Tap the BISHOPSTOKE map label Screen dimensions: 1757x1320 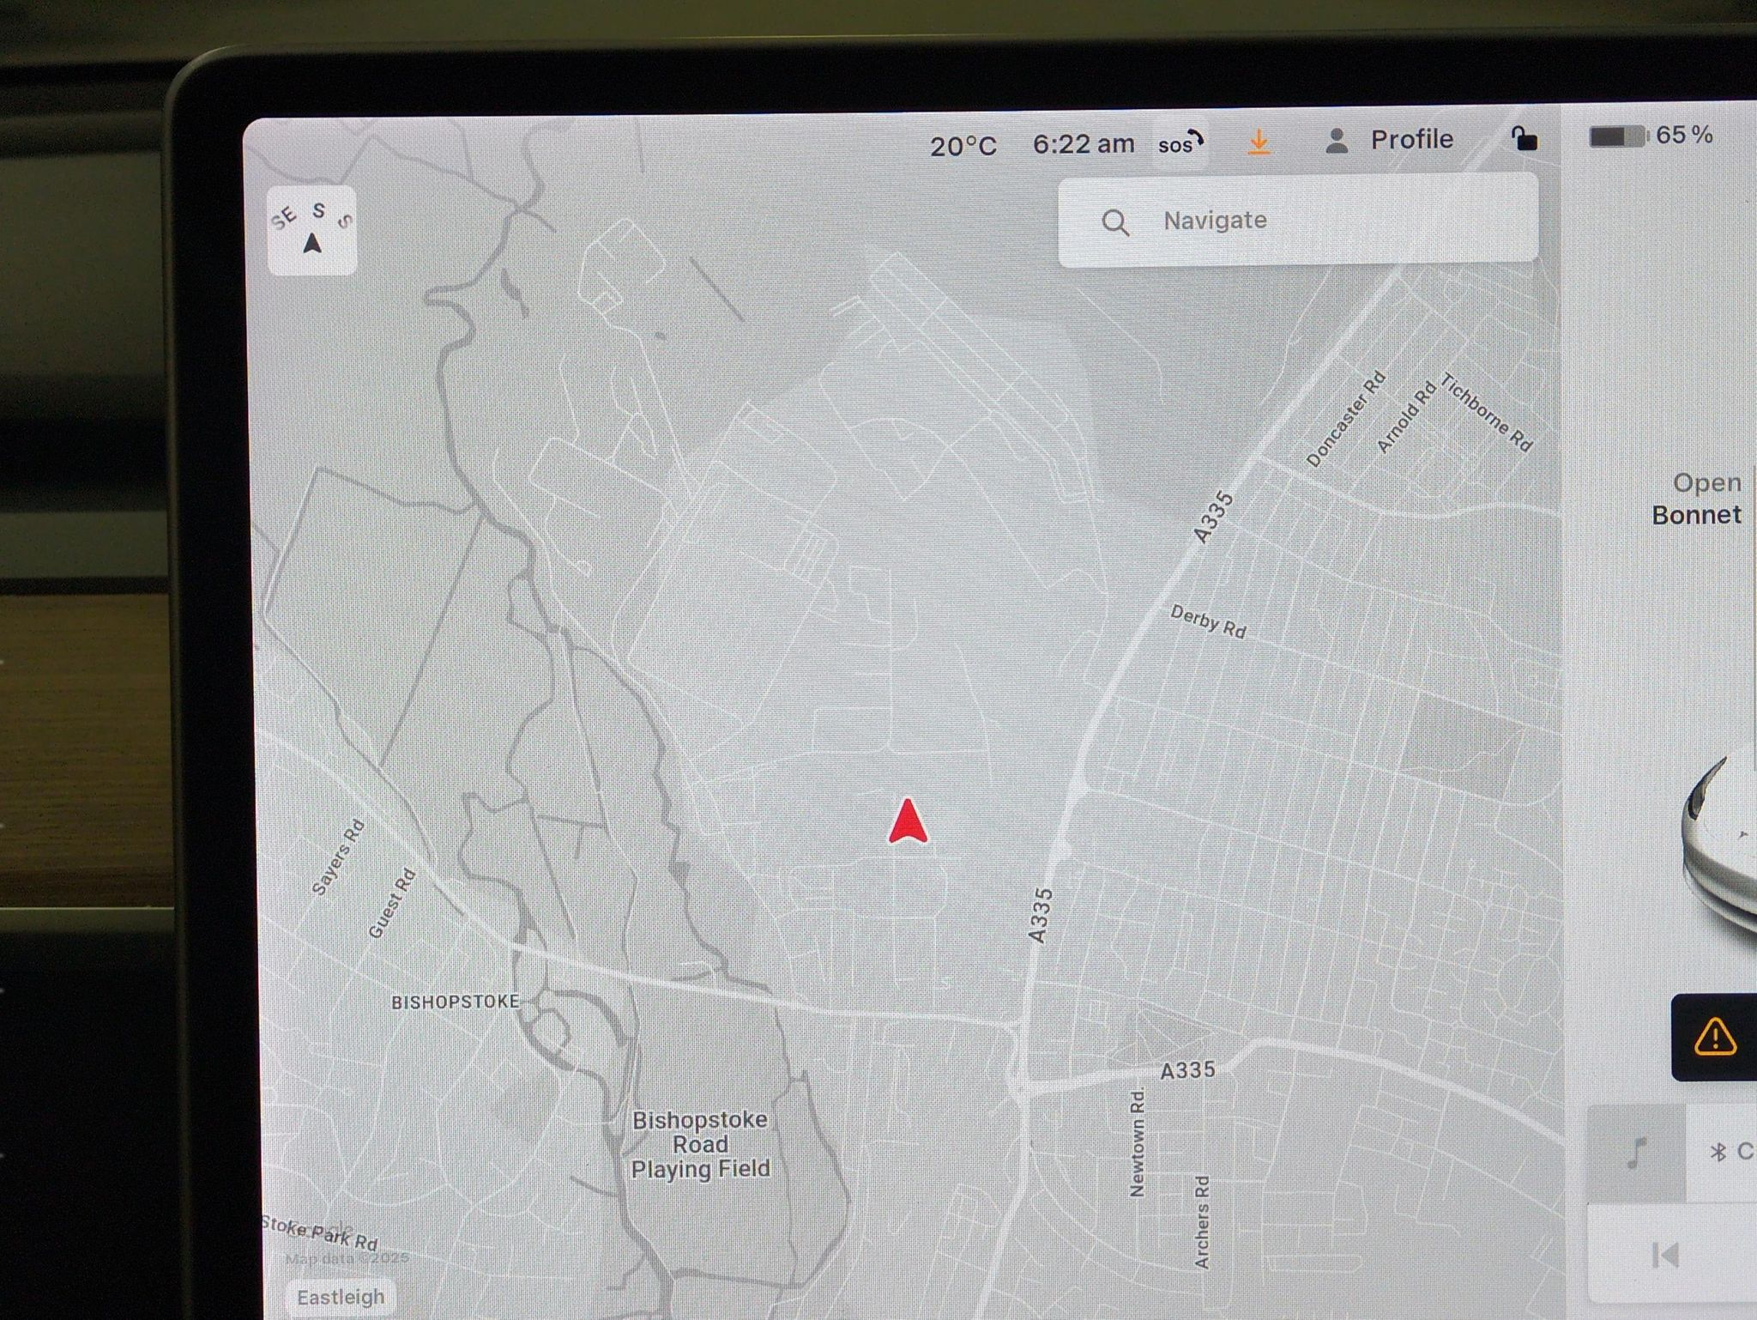[x=455, y=1002]
